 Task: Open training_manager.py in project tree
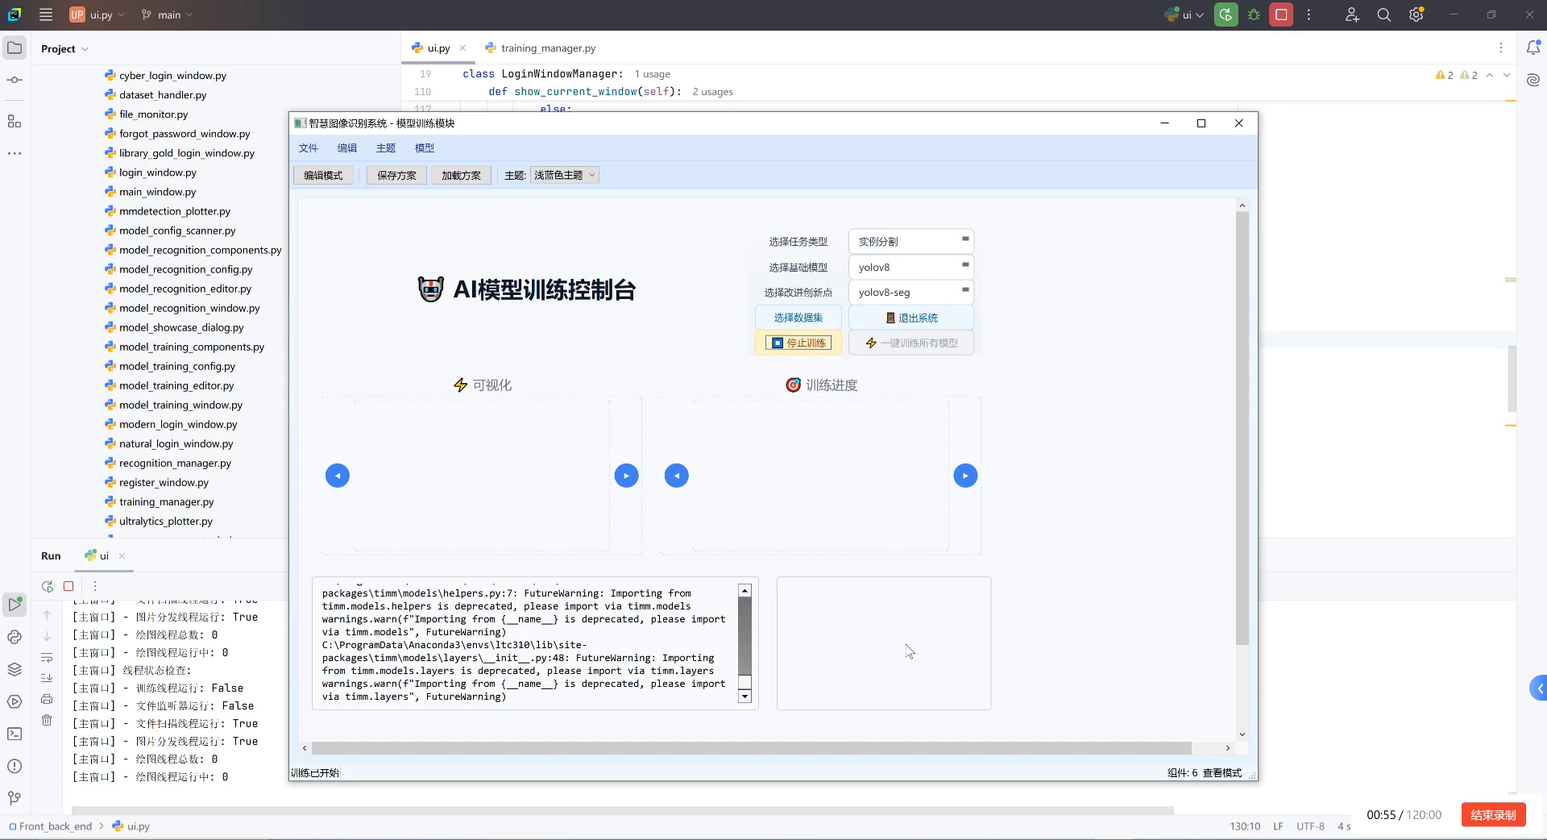(x=166, y=501)
